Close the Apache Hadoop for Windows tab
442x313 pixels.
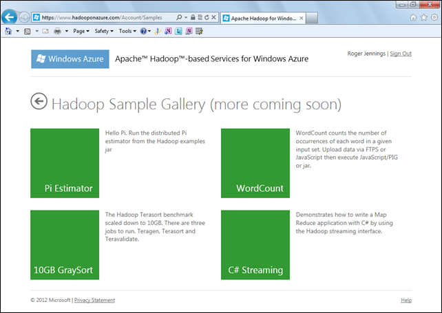(x=302, y=19)
